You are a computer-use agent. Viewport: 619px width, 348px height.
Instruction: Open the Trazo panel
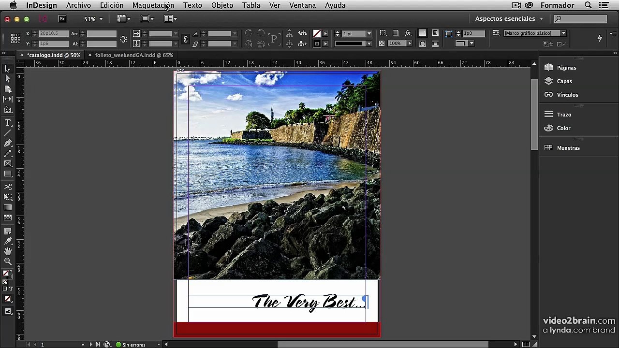(564, 115)
